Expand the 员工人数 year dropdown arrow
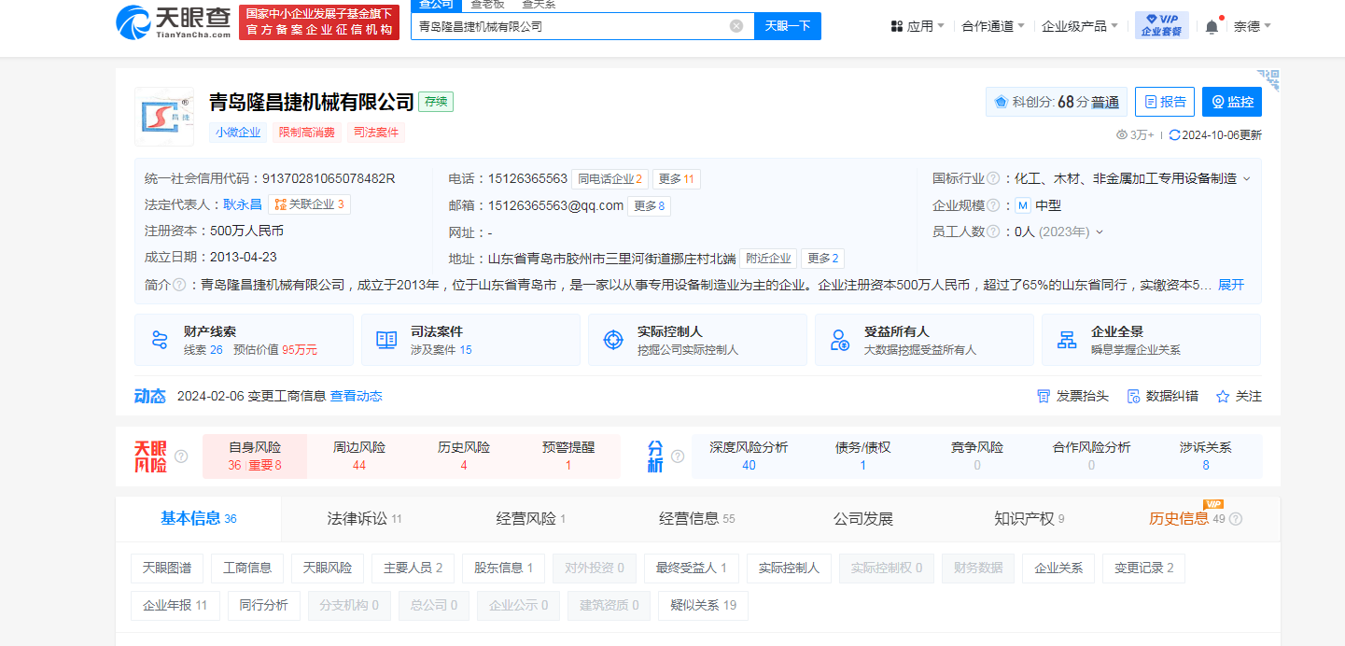Screen dimensions: 1345x646 1100,232
